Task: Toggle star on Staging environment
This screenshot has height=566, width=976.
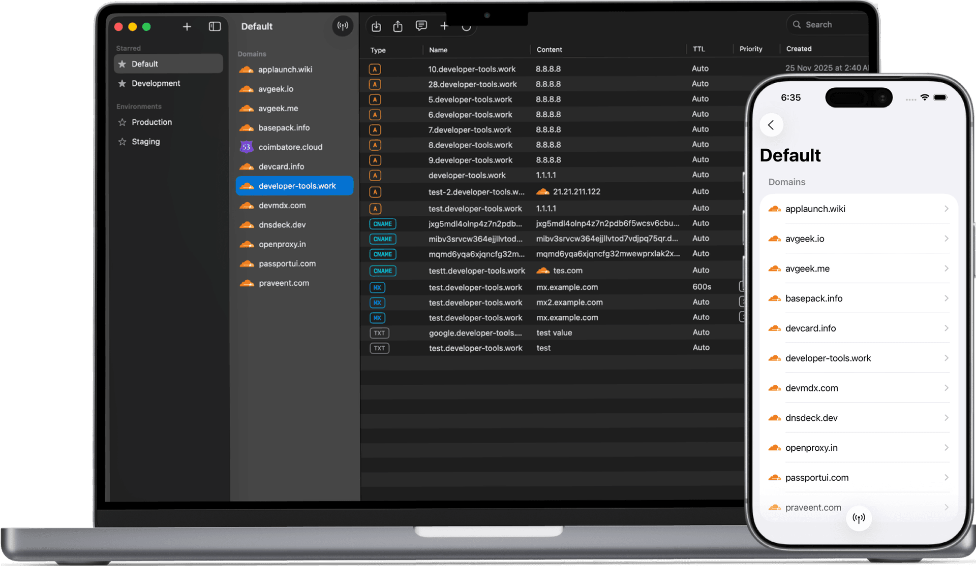Action: point(122,142)
